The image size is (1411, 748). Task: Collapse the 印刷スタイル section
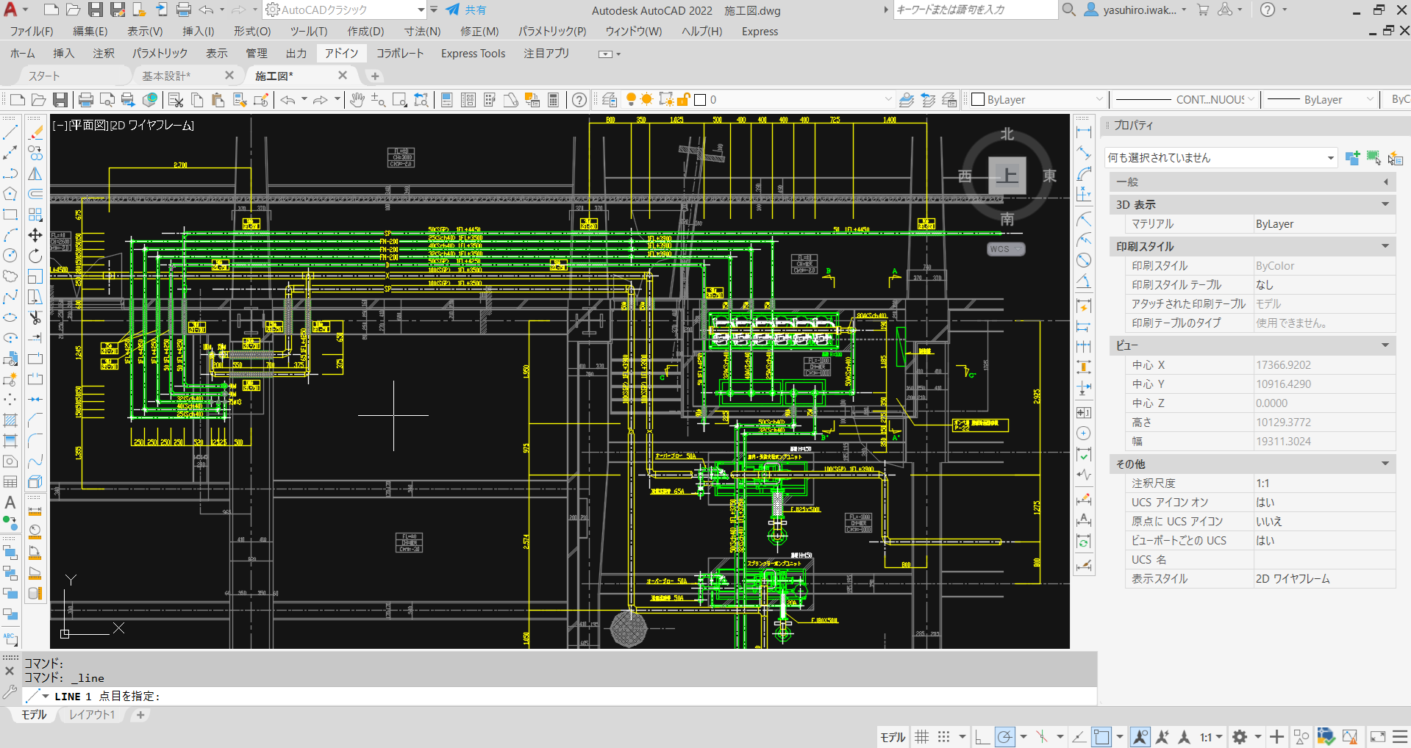click(x=1385, y=246)
